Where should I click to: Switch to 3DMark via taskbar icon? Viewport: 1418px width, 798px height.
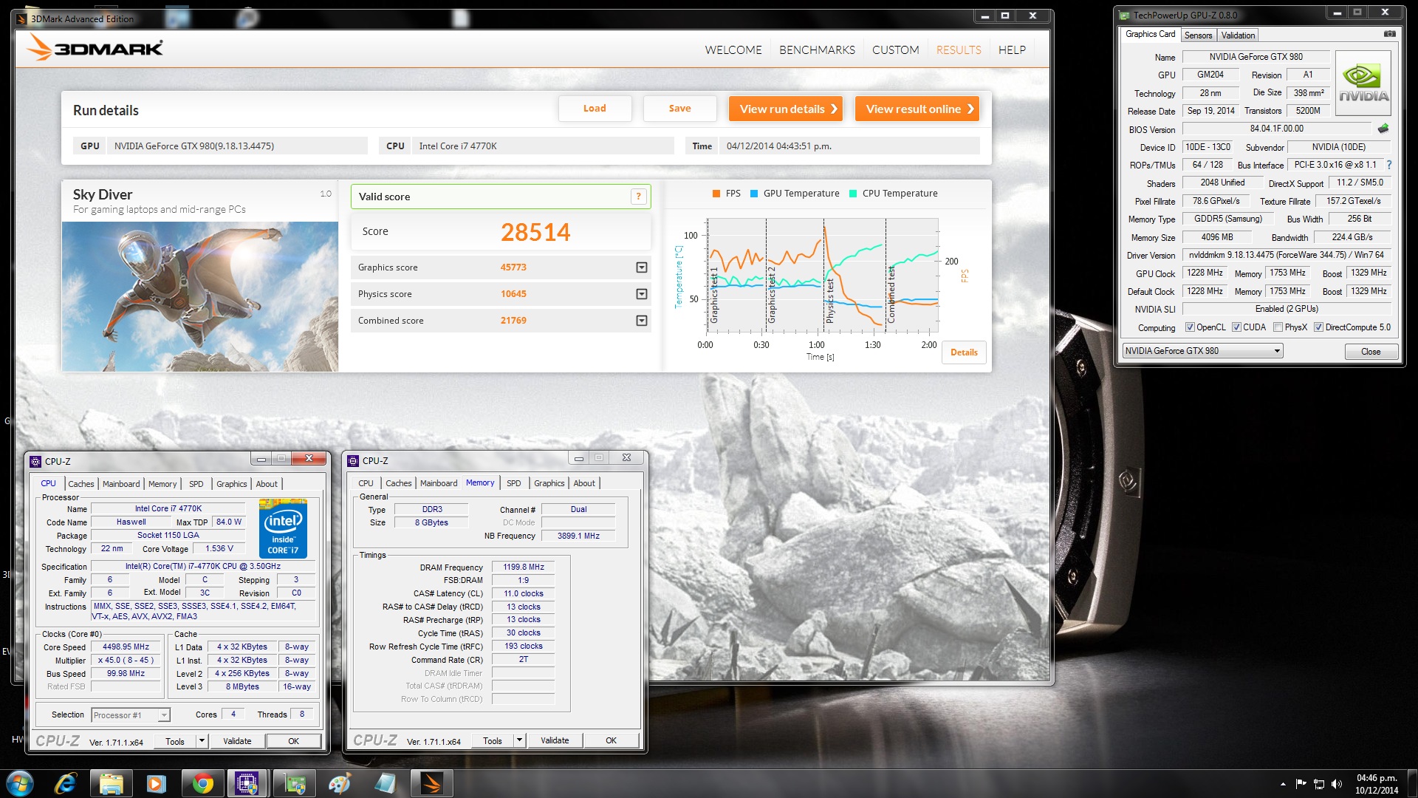[431, 783]
